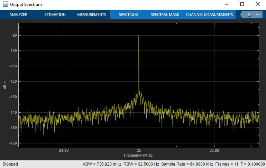The height and width of the screenshot is (168, 266).
Task: Switch to the ESTIMATION tab
Action: pos(55,15)
